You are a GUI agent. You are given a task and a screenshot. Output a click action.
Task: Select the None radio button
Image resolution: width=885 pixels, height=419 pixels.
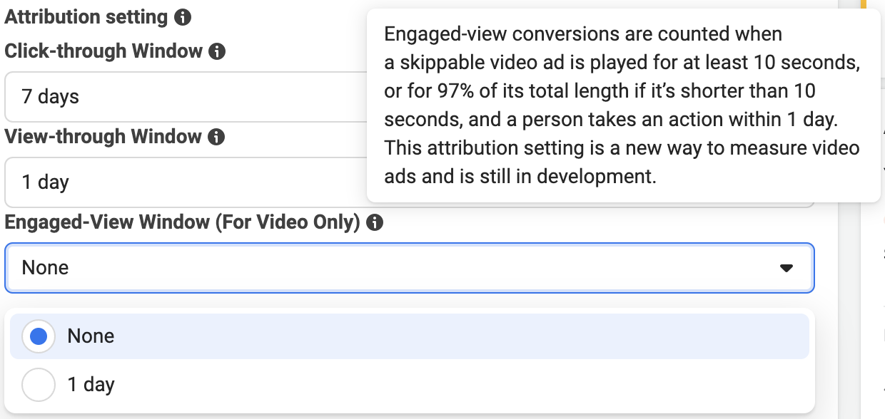(x=39, y=336)
